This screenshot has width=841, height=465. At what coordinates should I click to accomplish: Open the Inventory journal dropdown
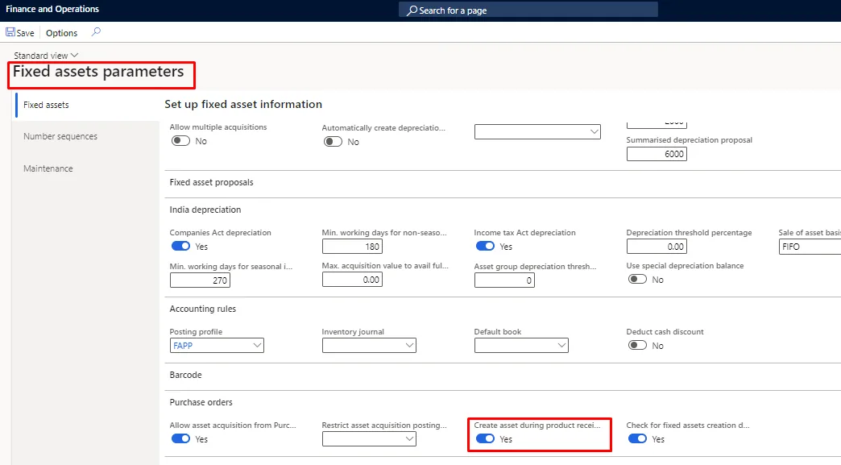pos(409,346)
